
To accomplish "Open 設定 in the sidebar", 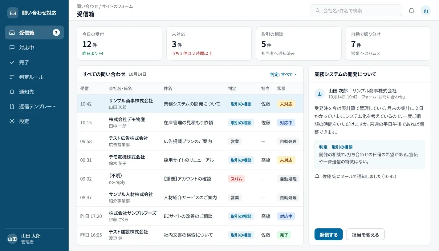I will click(x=34, y=121).
